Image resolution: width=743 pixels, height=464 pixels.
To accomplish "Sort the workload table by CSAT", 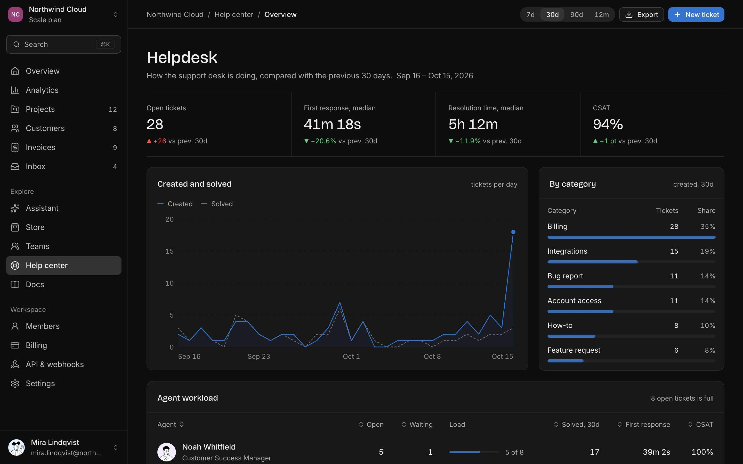I will (x=700, y=424).
